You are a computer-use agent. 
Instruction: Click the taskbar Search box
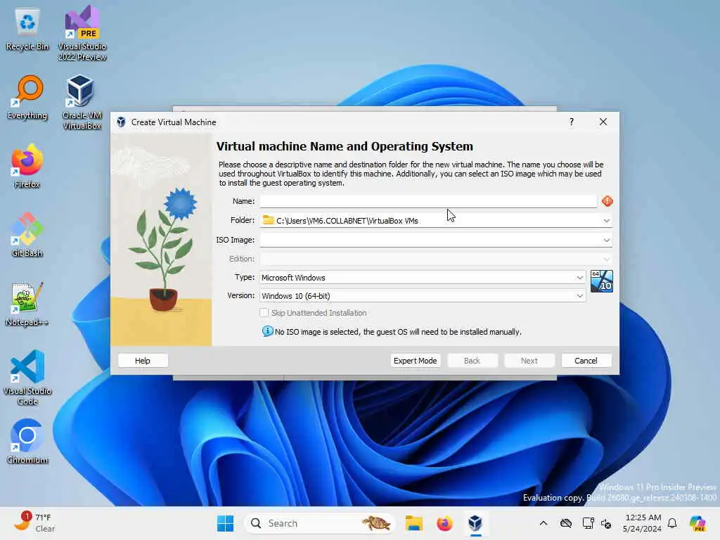click(320, 523)
